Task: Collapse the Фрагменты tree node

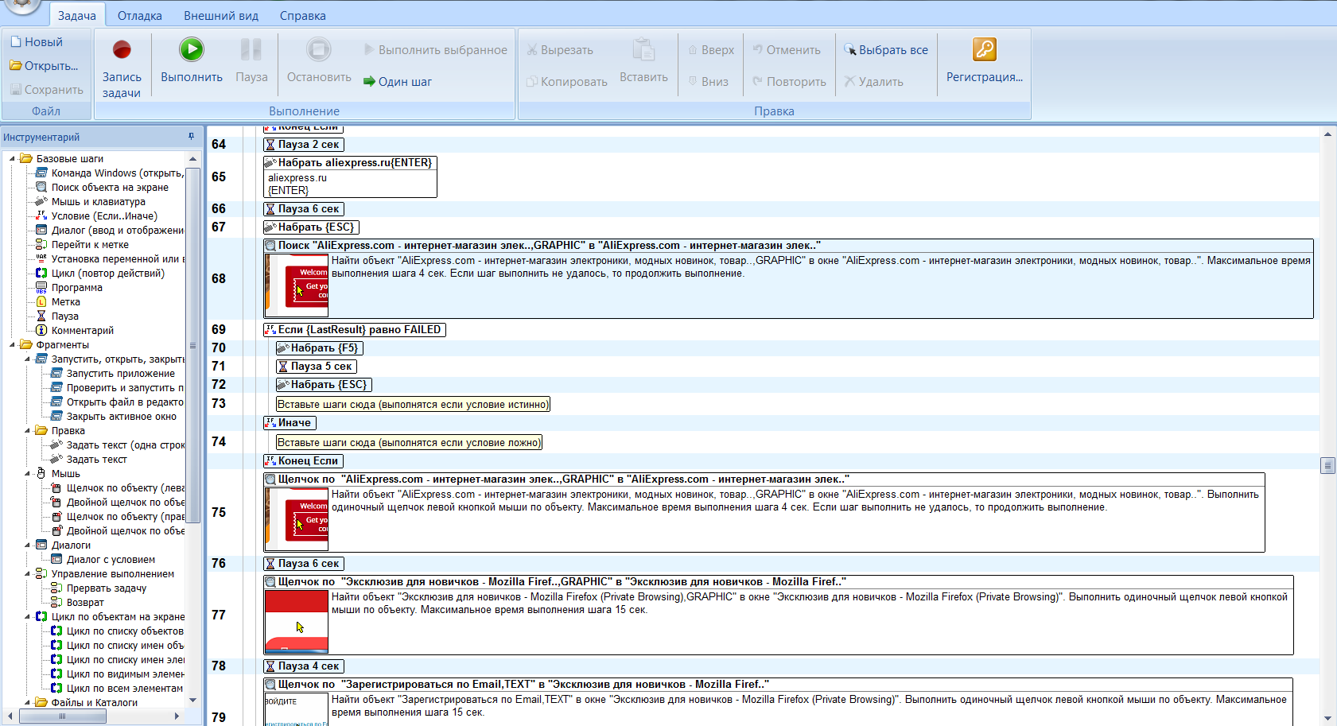Action: pos(12,345)
